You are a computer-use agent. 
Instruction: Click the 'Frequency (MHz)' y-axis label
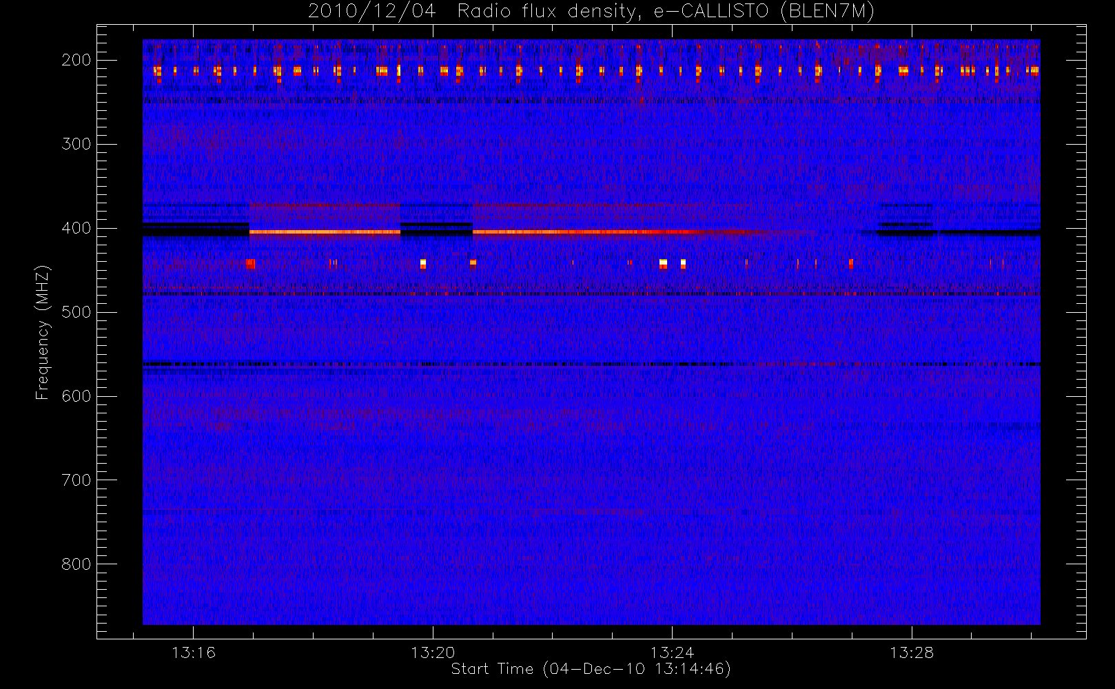(43, 332)
